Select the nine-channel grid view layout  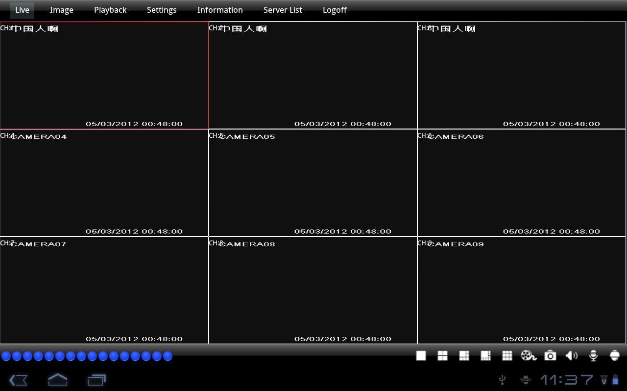[x=507, y=355]
